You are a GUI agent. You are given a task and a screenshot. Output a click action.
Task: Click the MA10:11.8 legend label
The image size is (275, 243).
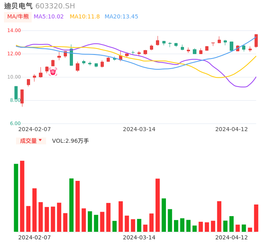click(85, 16)
